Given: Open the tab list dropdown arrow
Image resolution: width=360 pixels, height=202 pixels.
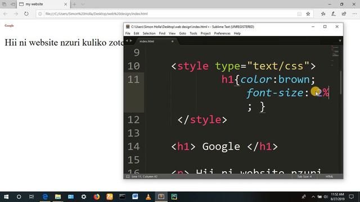Looking at the screenshot, I should 340,41.
